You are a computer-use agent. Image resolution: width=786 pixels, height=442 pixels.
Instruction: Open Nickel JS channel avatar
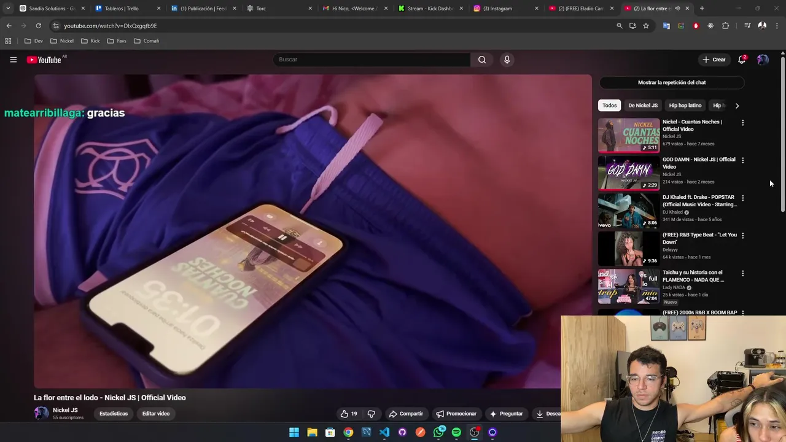(41, 413)
